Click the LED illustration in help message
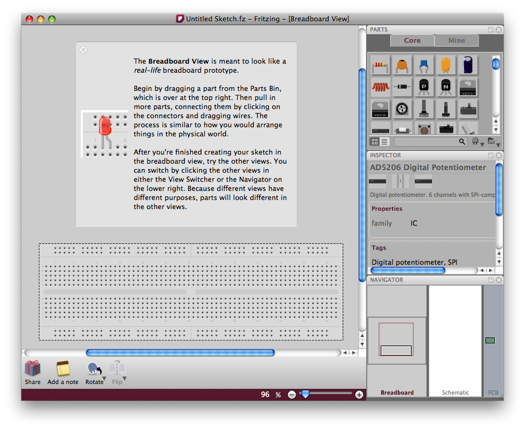This screenshot has width=525, height=430. click(x=104, y=134)
